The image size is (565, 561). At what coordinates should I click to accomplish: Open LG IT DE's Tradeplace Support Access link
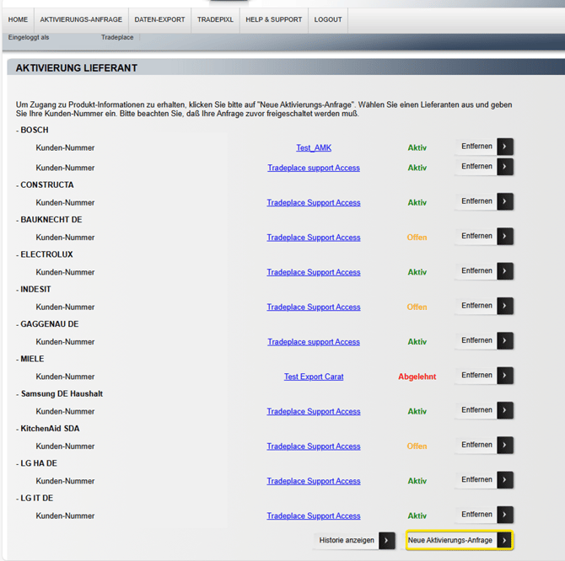pyautogui.click(x=314, y=516)
